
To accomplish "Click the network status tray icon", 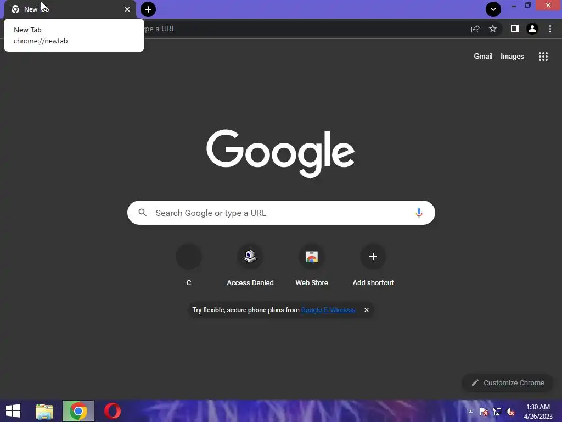I will (497, 412).
